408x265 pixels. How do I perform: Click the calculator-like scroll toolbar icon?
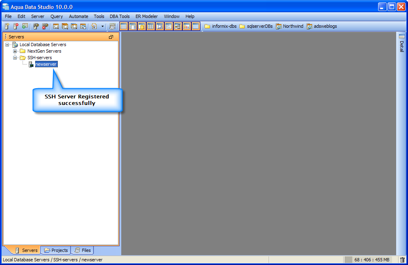(112, 26)
